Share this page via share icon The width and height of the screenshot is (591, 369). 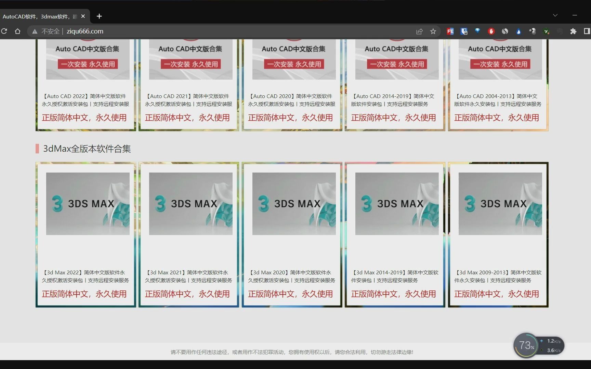419,31
